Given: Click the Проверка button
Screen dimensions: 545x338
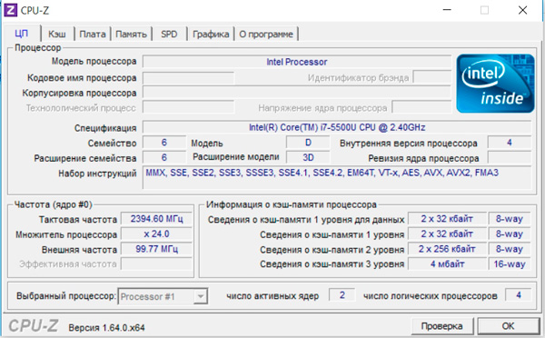Looking at the screenshot, I should [x=441, y=326].
